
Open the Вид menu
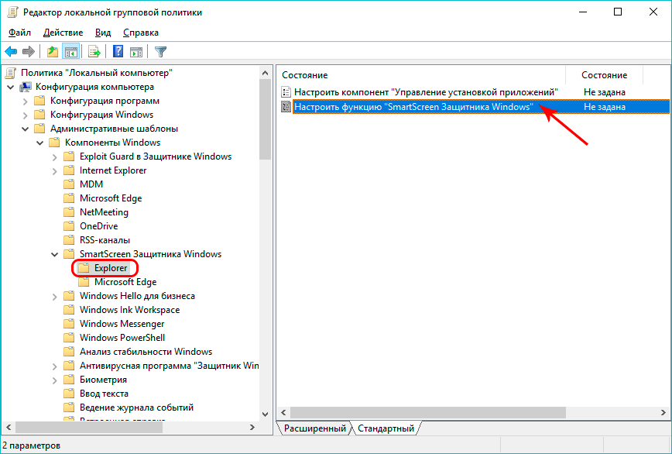pyautogui.click(x=103, y=33)
